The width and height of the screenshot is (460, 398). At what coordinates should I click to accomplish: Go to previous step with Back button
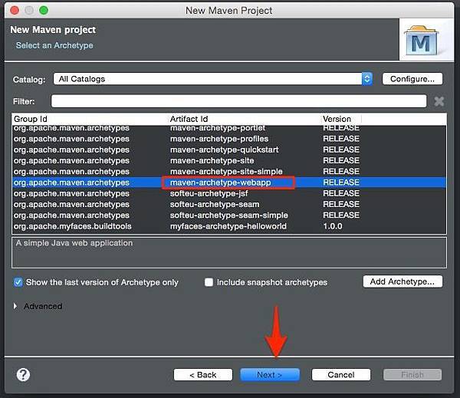203,375
